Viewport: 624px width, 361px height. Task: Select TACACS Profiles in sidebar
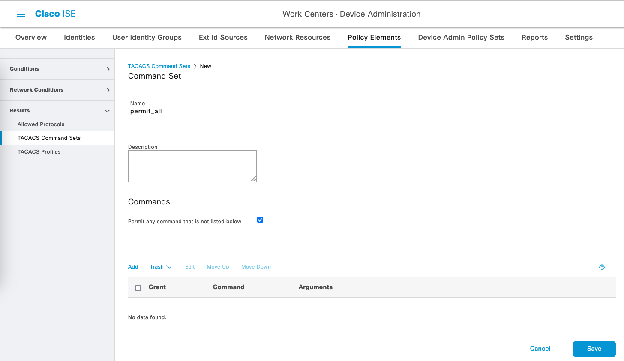point(39,152)
